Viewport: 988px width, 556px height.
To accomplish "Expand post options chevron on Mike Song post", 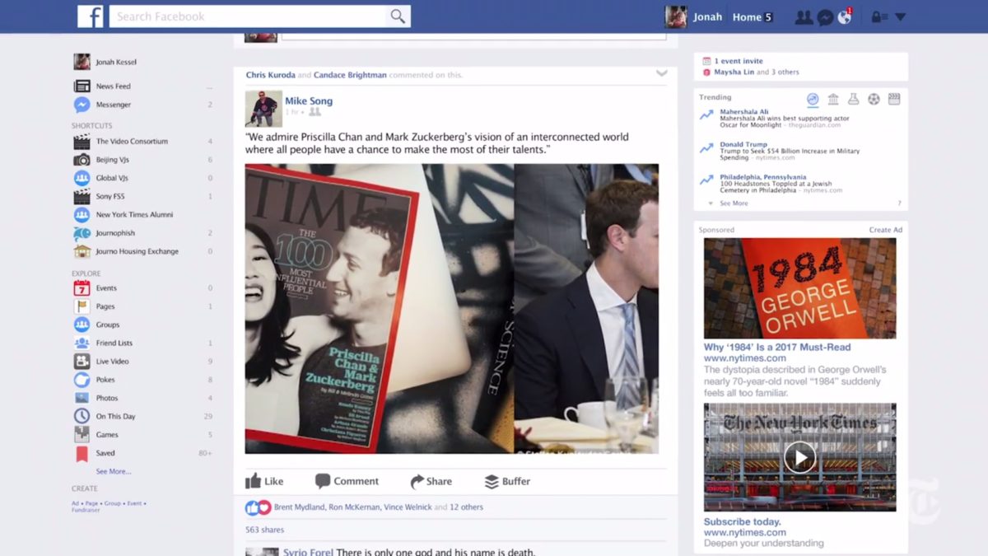I will [x=661, y=73].
